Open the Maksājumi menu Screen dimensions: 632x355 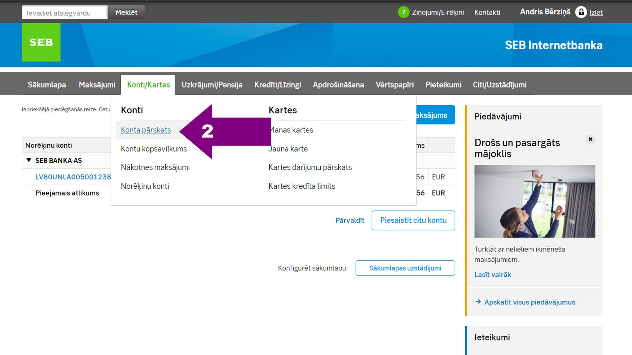(97, 85)
